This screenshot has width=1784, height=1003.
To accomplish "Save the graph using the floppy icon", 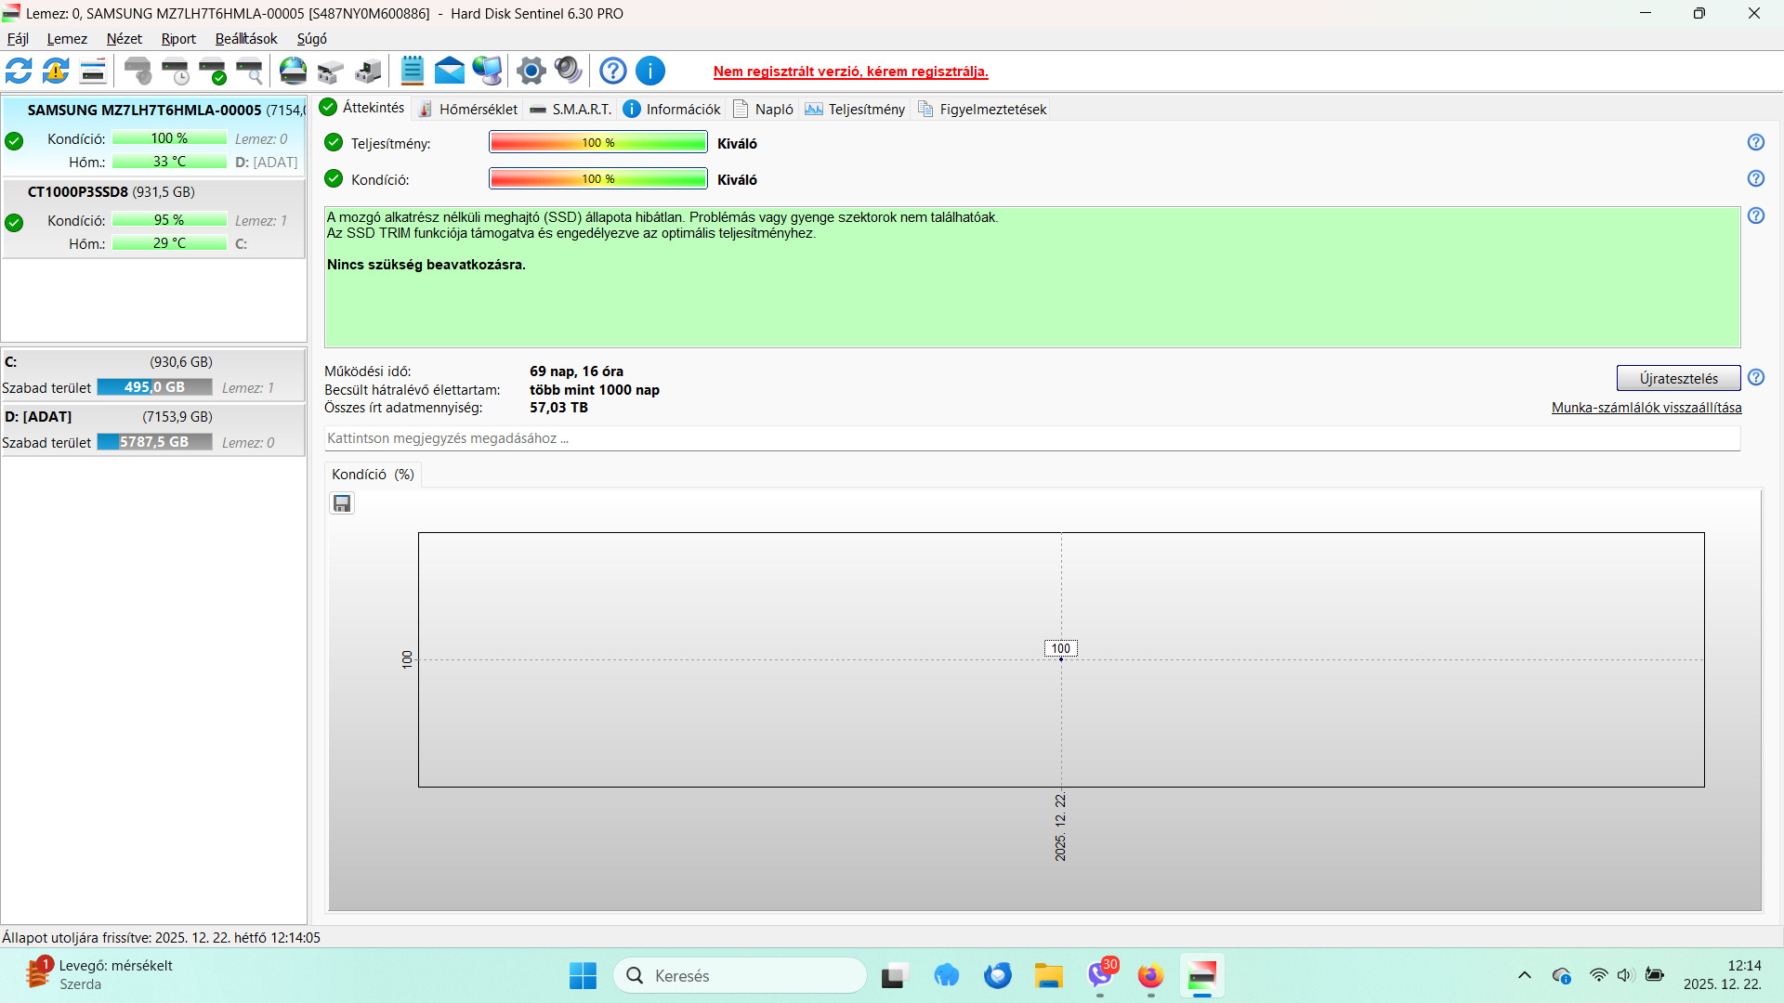I will pos(342,503).
